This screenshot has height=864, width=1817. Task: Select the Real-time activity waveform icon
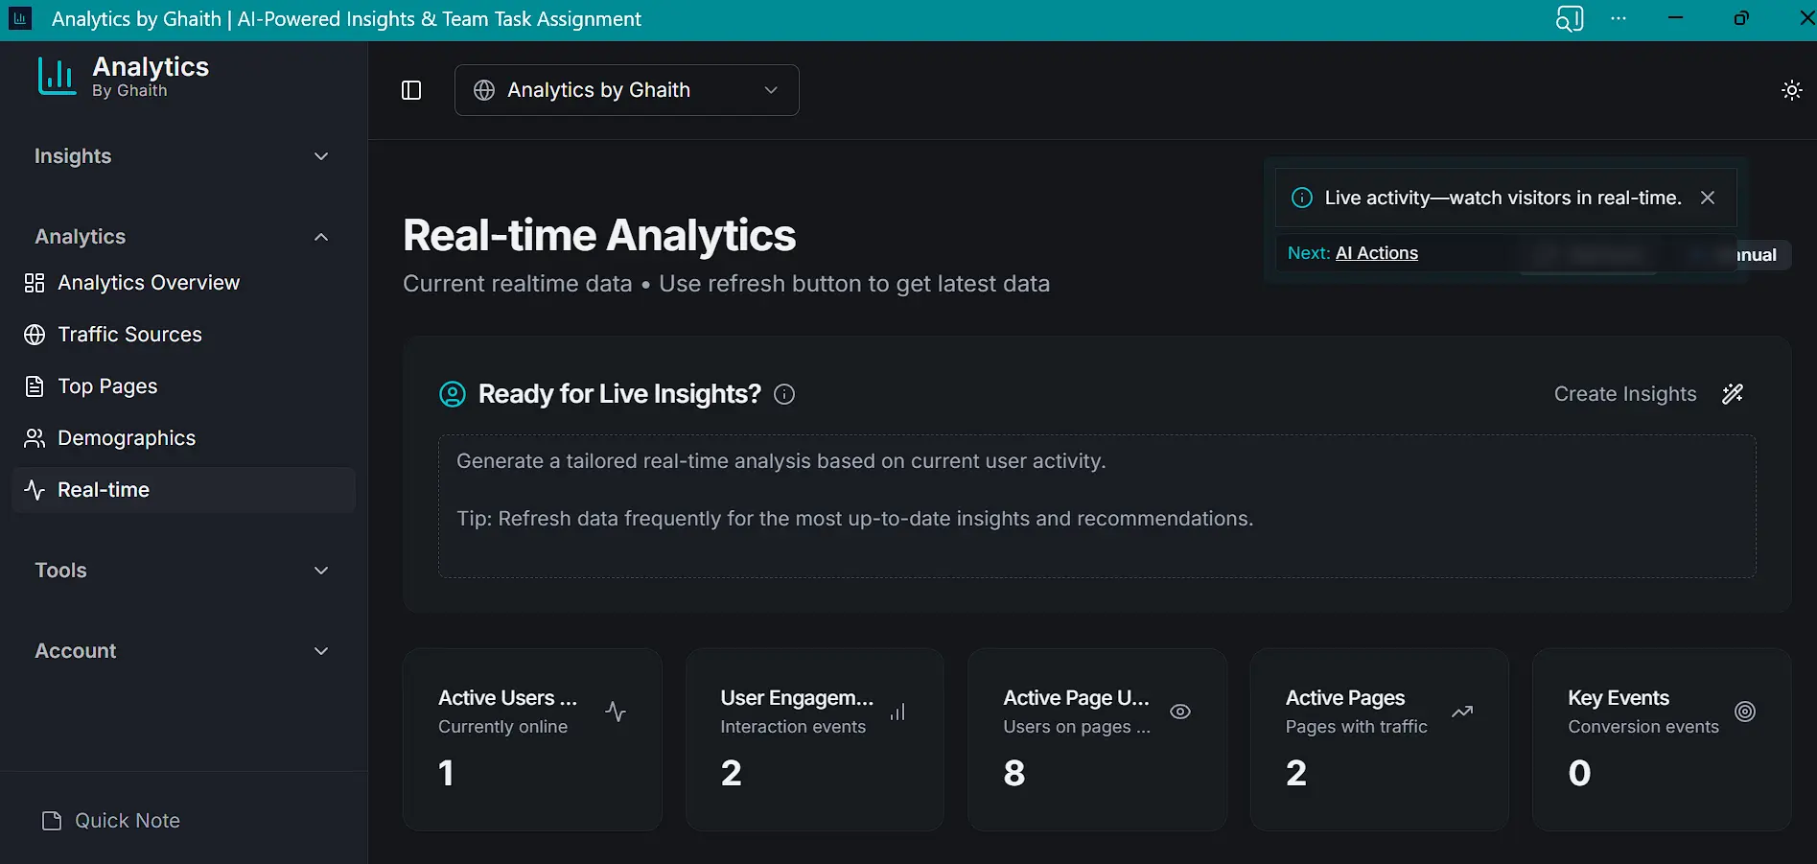pyautogui.click(x=35, y=490)
